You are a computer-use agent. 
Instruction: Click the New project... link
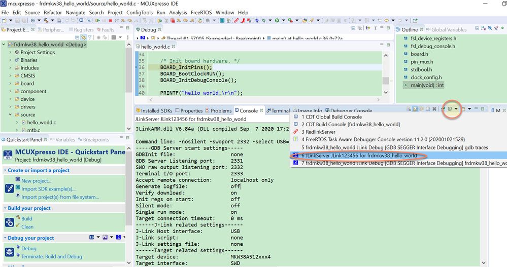[x=36, y=181]
